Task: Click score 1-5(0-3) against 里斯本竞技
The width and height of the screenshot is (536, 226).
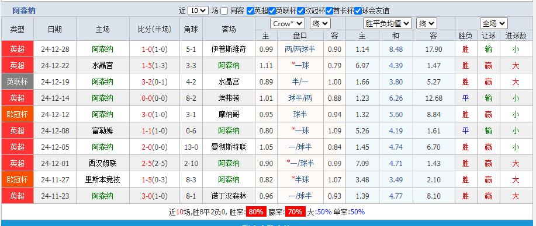Action: pyautogui.click(x=154, y=179)
